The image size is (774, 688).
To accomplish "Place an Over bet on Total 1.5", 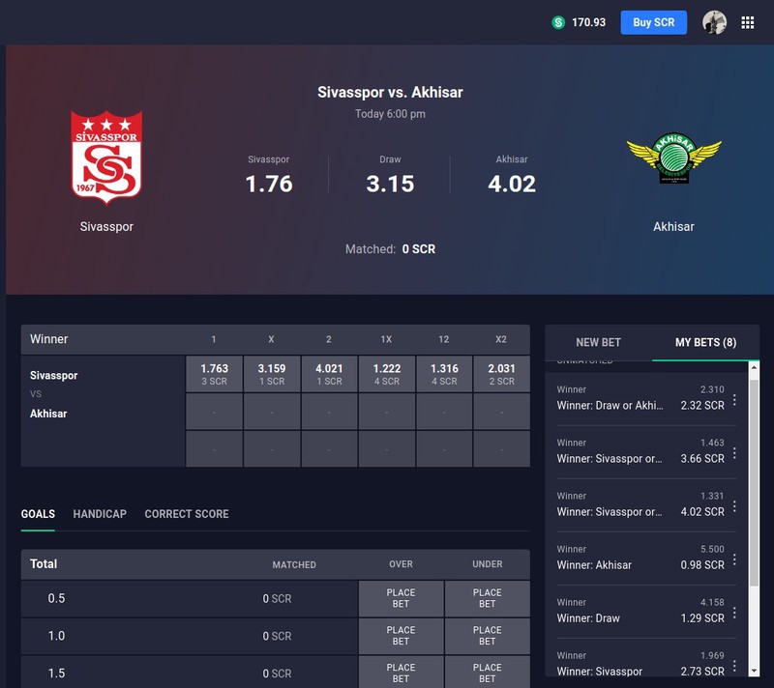I will coord(401,673).
